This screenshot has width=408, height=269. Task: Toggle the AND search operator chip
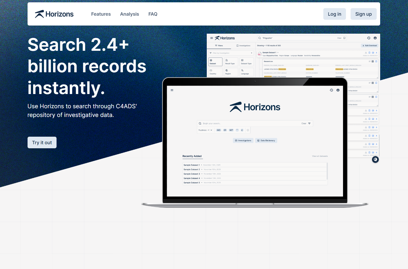click(x=219, y=130)
